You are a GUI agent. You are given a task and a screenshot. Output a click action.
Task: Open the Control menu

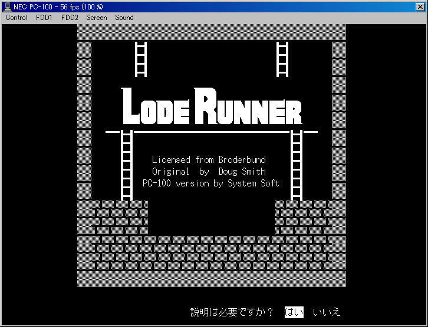[17, 18]
